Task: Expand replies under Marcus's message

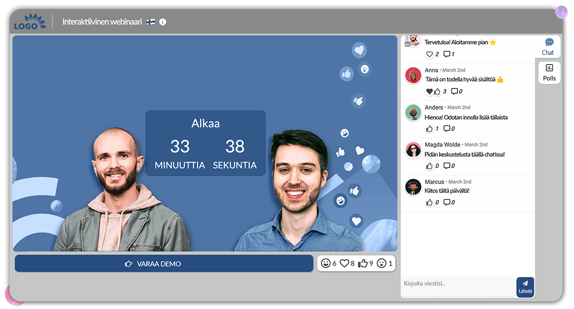Action: 447,202
